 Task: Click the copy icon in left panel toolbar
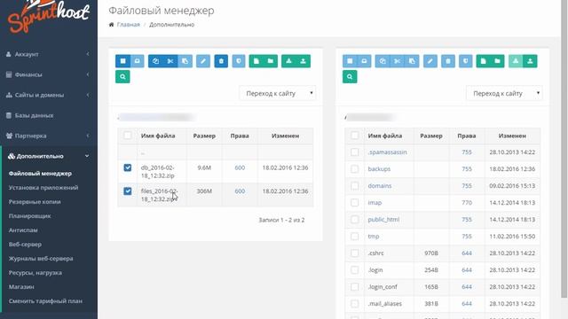click(x=156, y=61)
